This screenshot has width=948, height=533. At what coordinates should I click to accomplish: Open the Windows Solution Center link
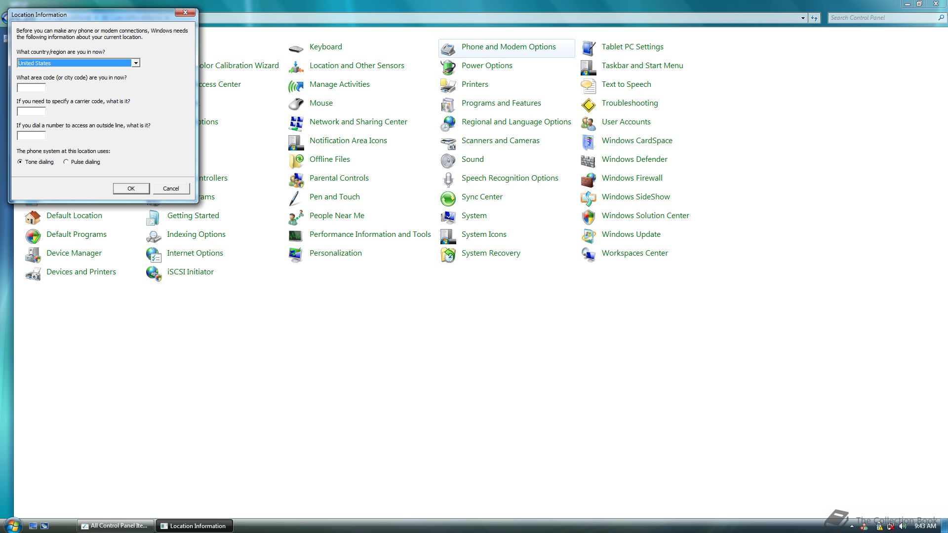pyautogui.click(x=645, y=216)
